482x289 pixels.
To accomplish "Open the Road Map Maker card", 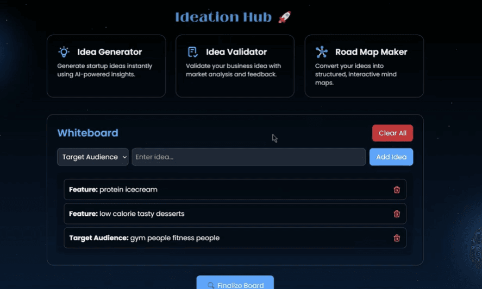I will [x=364, y=66].
